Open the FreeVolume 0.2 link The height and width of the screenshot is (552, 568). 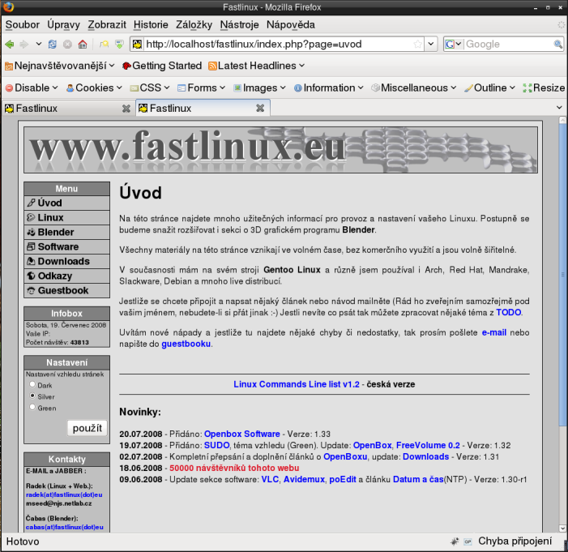(x=428, y=445)
